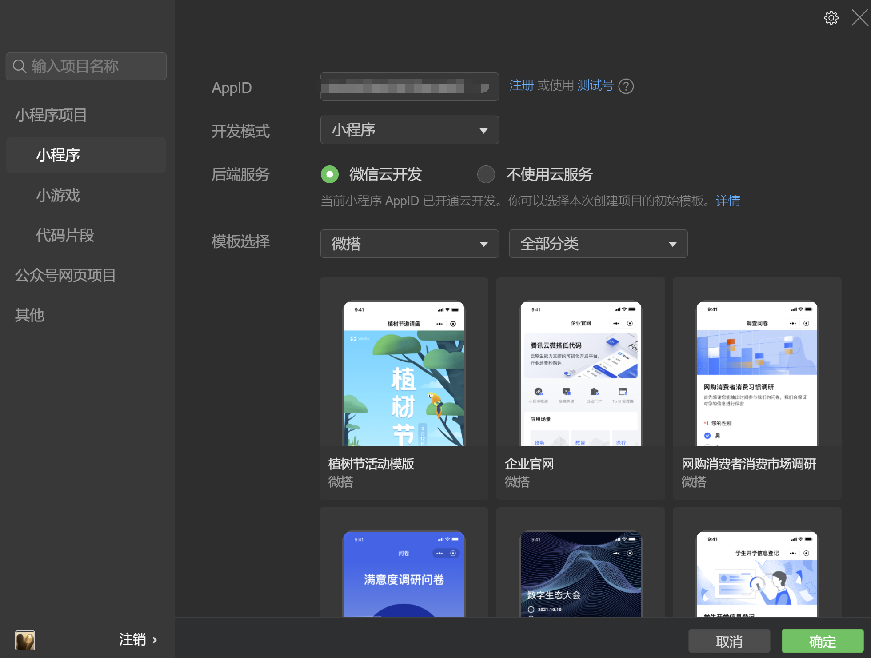The width and height of the screenshot is (871, 658).
Task: Click the 注册 link
Action: (x=521, y=85)
